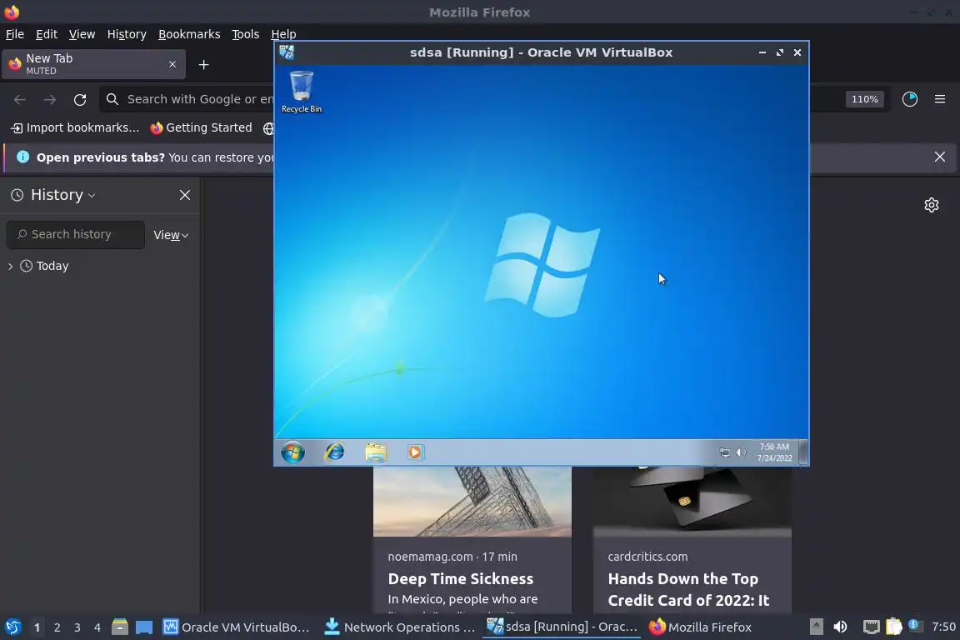This screenshot has width=960, height=640.
Task: Launch Internet Explorer from the VM taskbar
Action: coord(334,452)
